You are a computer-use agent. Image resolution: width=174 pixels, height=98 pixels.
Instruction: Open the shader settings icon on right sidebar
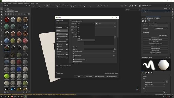[172, 12]
